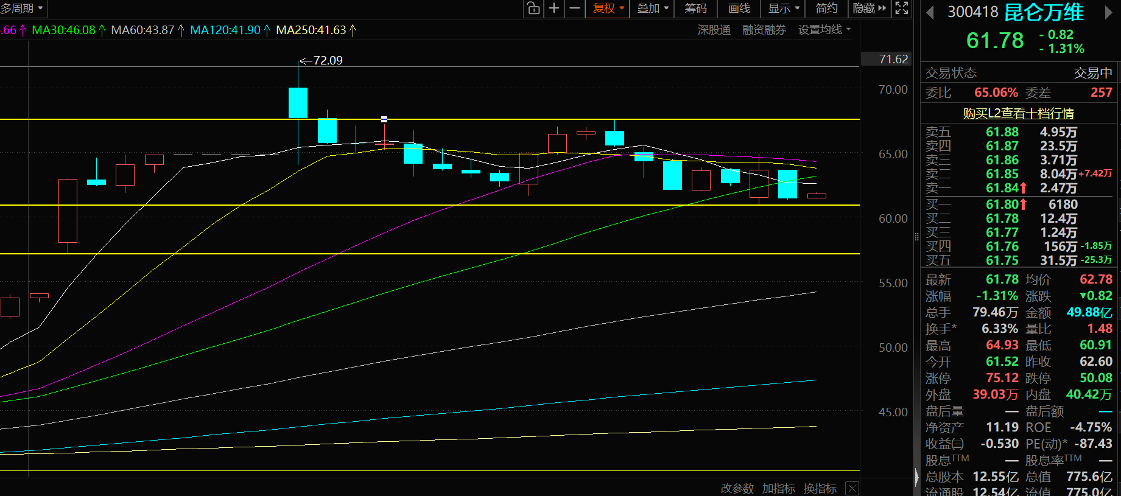Click the MA30:46.08 label
1121x496 pixels.
click(63, 30)
